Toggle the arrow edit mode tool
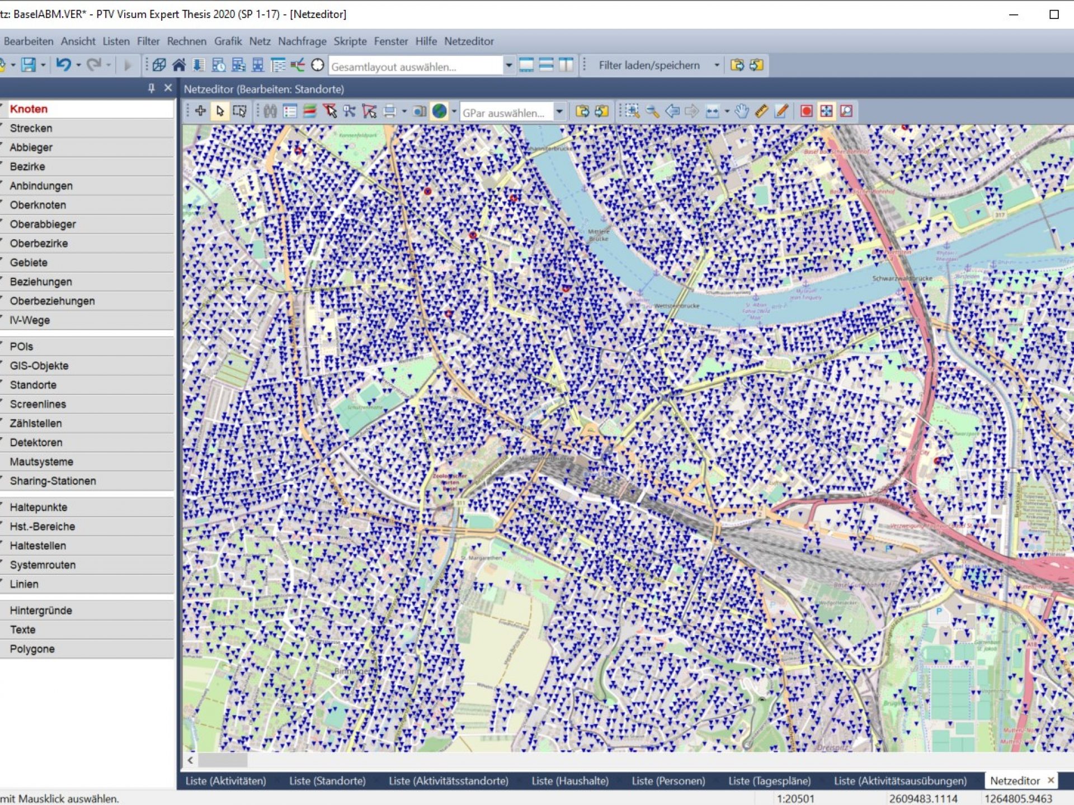1074x805 pixels. (x=220, y=111)
